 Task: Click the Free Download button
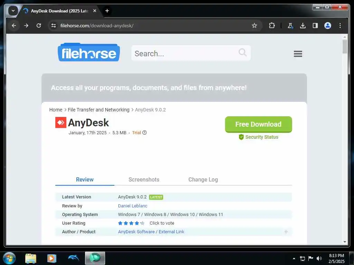click(258, 124)
